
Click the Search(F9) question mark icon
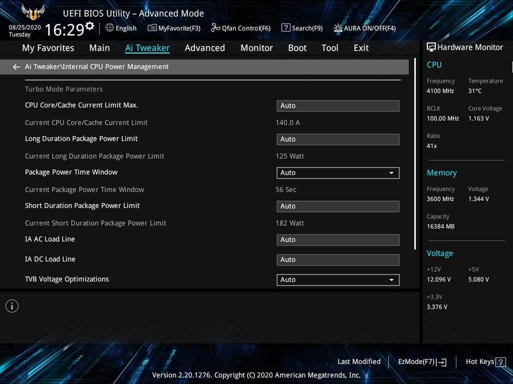(x=286, y=28)
